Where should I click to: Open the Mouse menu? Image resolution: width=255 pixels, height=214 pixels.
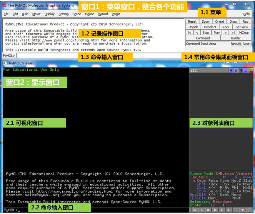pos(89,14)
